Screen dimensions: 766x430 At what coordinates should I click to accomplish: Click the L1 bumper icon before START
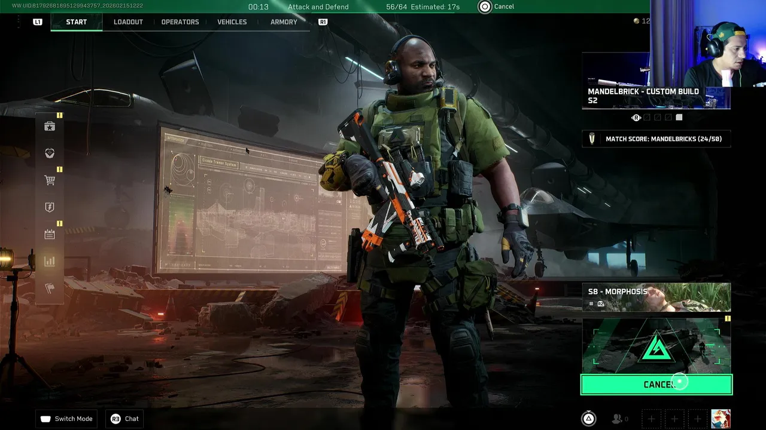pos(38,22)
